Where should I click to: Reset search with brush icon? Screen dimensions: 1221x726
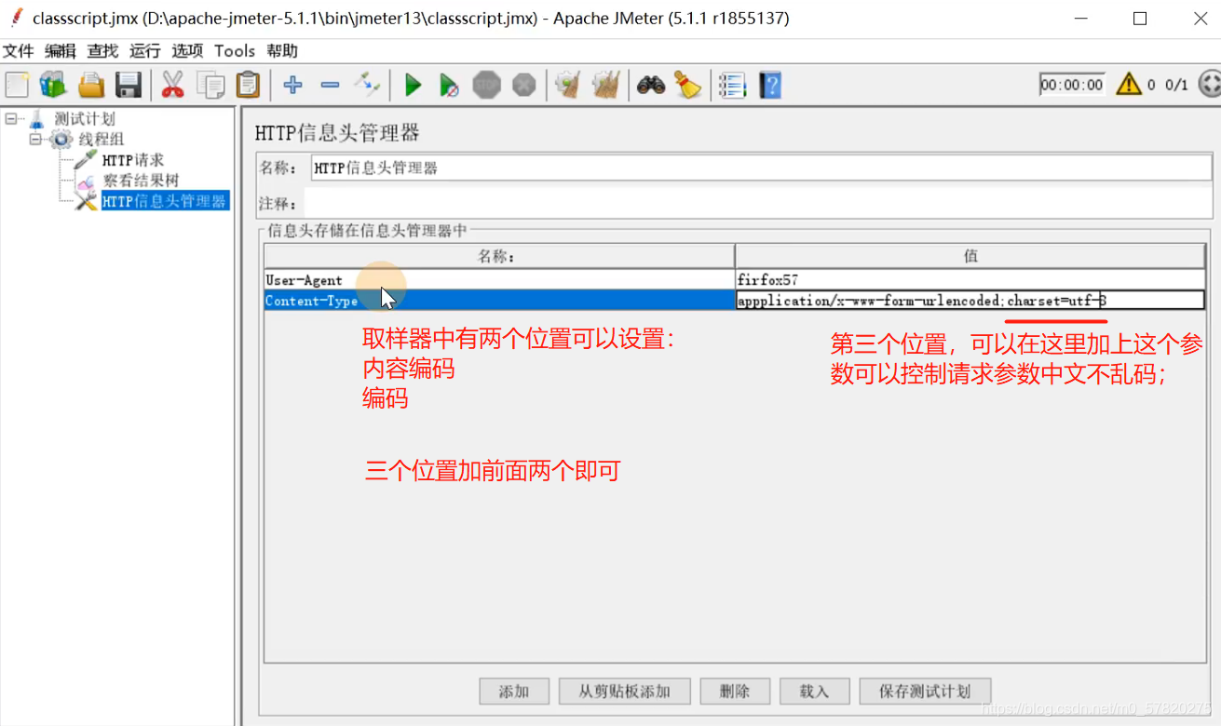[x=687, y=85]
